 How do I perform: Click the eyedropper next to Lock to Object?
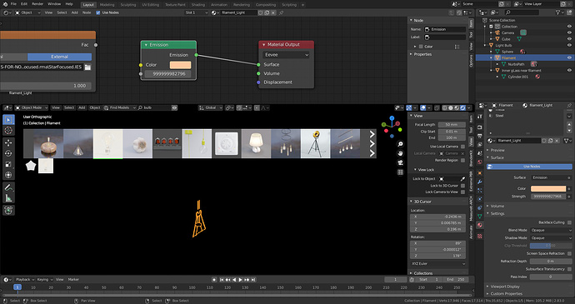[462, 179]
